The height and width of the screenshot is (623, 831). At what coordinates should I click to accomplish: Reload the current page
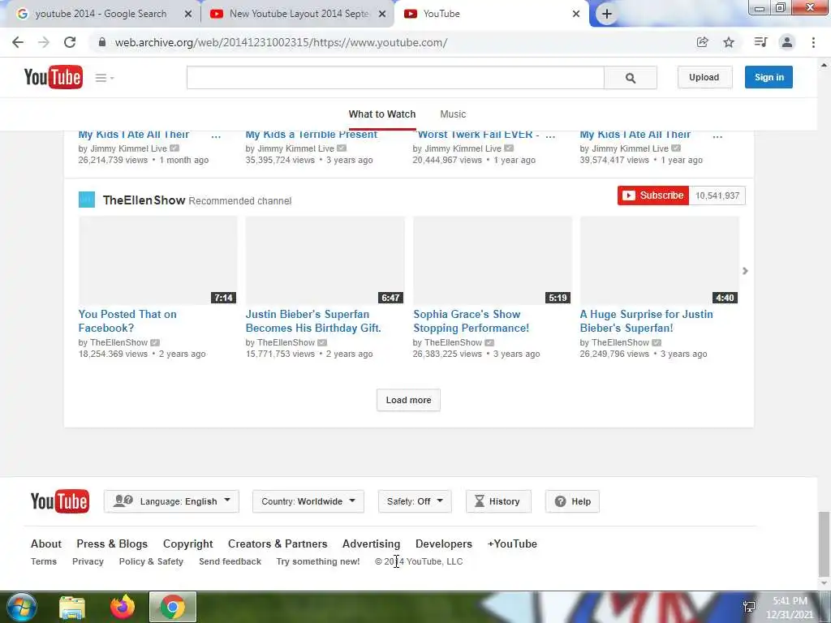click(x=70, y=42)
